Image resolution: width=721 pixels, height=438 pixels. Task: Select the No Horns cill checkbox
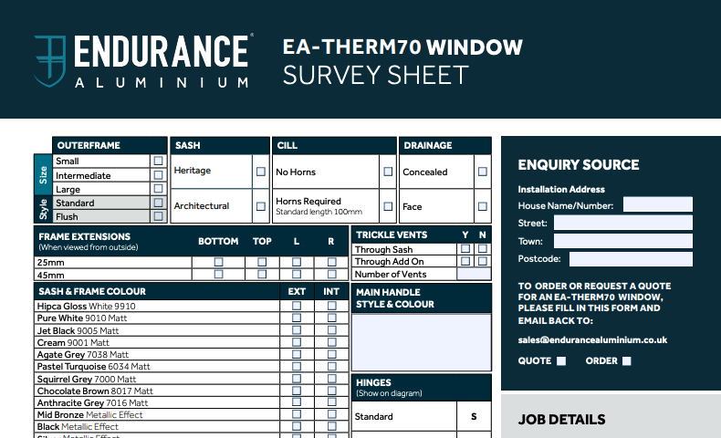[388, 172]
